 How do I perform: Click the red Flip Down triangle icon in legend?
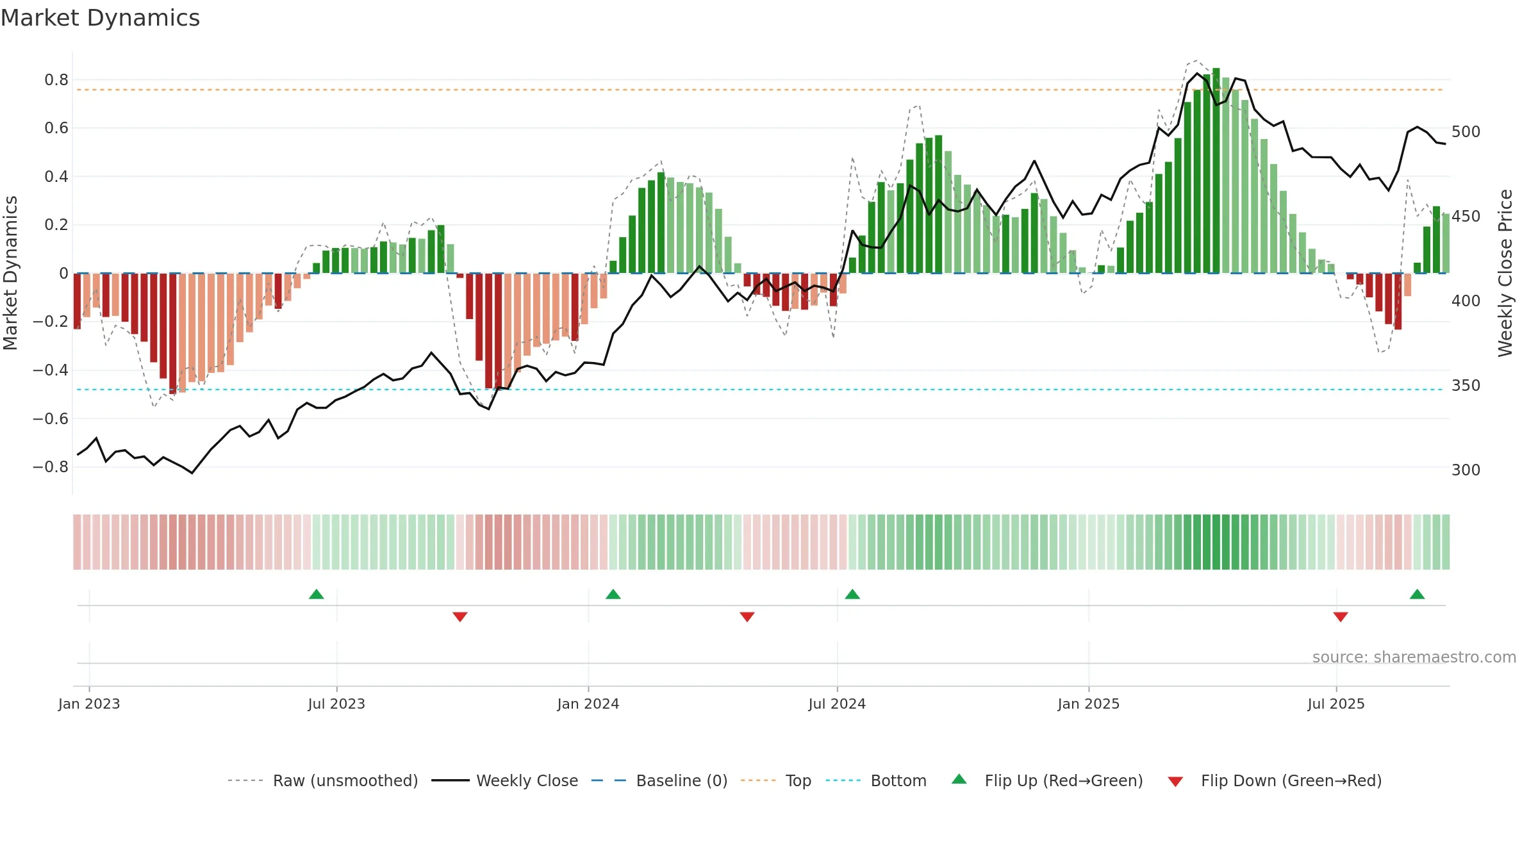point(1175,782)
